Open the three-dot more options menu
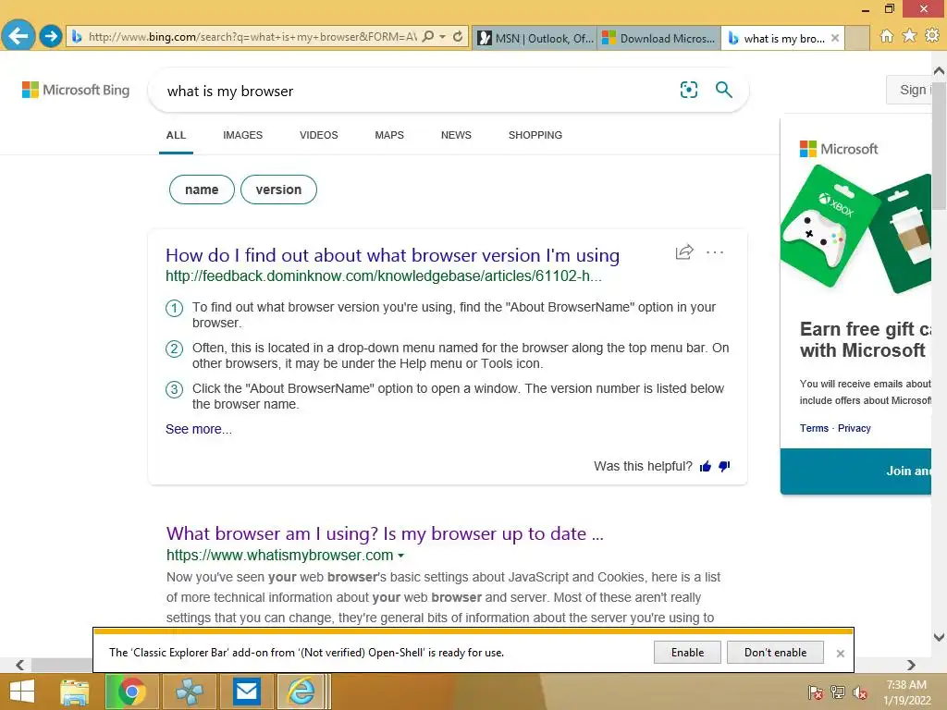Viewport: 947px width, 710px height. point(715,252)
